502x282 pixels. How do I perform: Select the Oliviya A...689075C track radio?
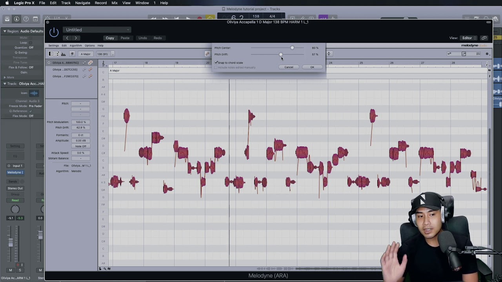[x=49, y=63]
